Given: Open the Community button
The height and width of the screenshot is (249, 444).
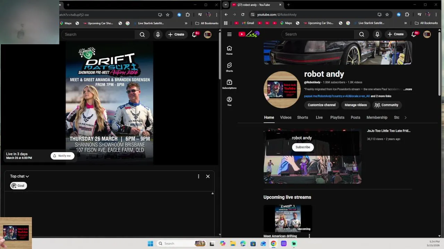Looking at the screenshot, I should pos(386,105).
